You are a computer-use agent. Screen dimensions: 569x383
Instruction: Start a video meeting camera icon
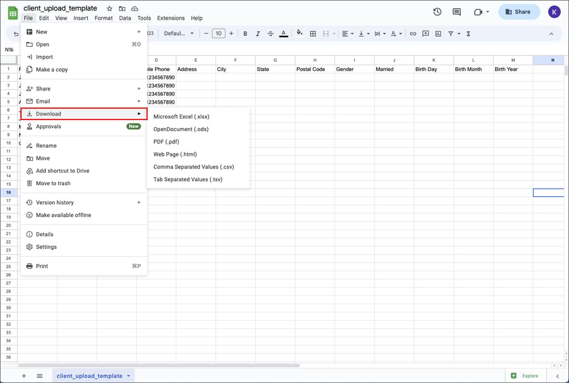[478, 12]
